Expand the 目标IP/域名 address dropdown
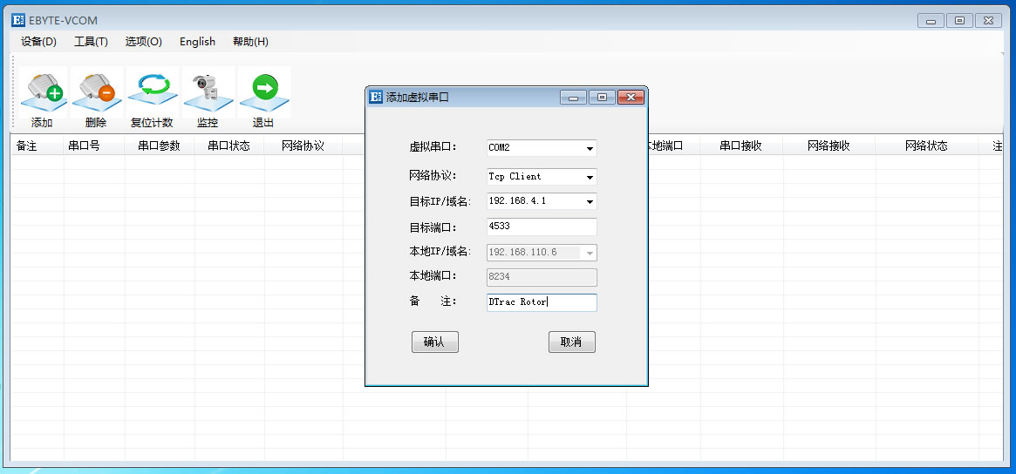The height and width of the screenshot is (474, 1016). tap(590, 201)
